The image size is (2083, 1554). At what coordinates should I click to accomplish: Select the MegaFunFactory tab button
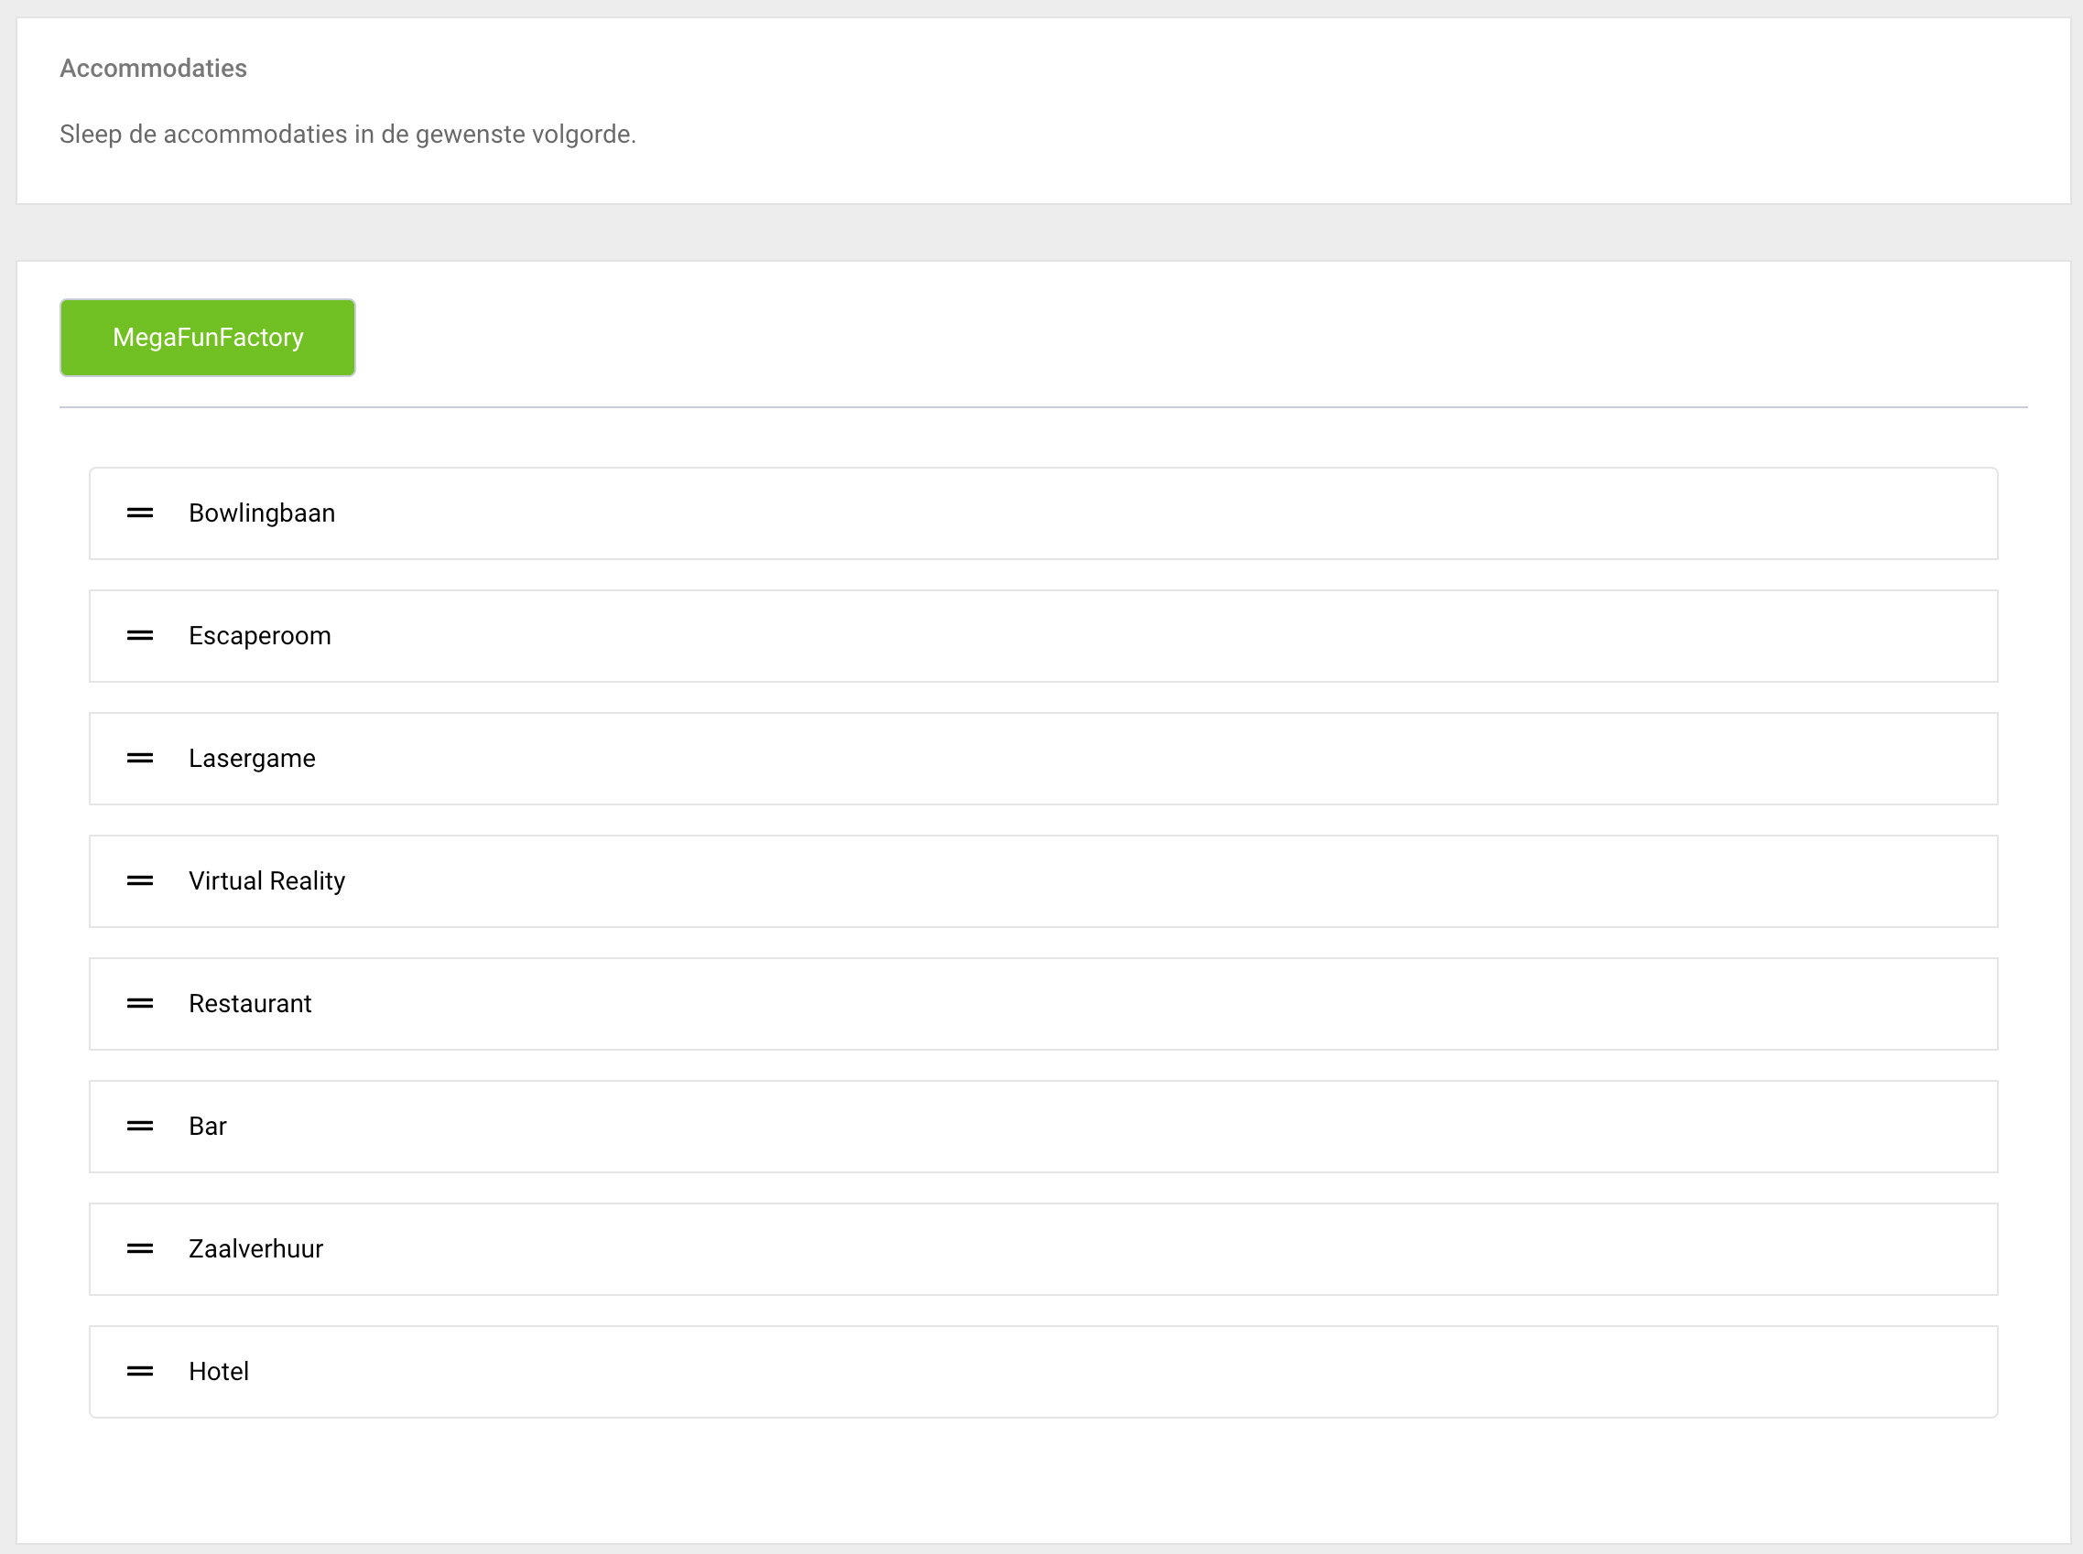coord(208,338)
